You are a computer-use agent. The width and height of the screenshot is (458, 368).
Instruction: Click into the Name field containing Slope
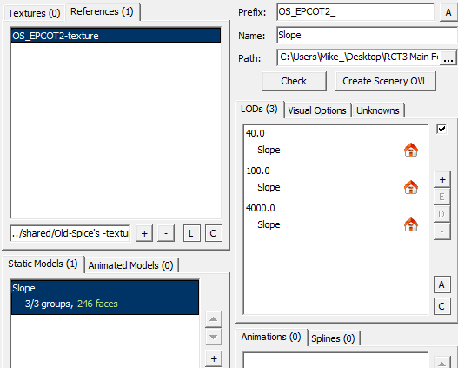click(x=367, y=36)
